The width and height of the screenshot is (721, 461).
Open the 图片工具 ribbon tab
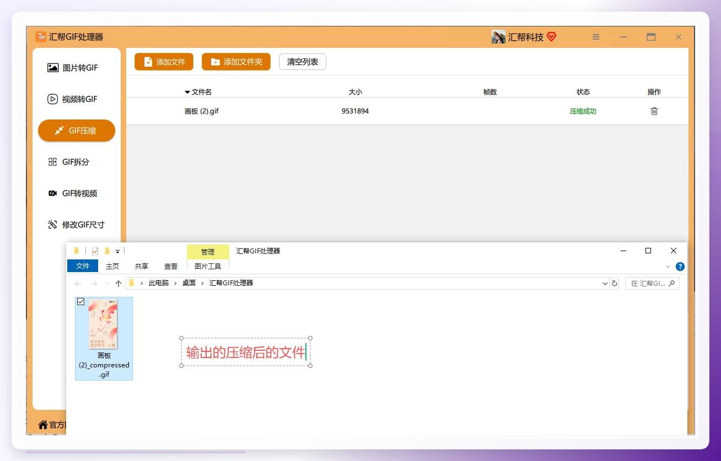[x=208, y=266]
